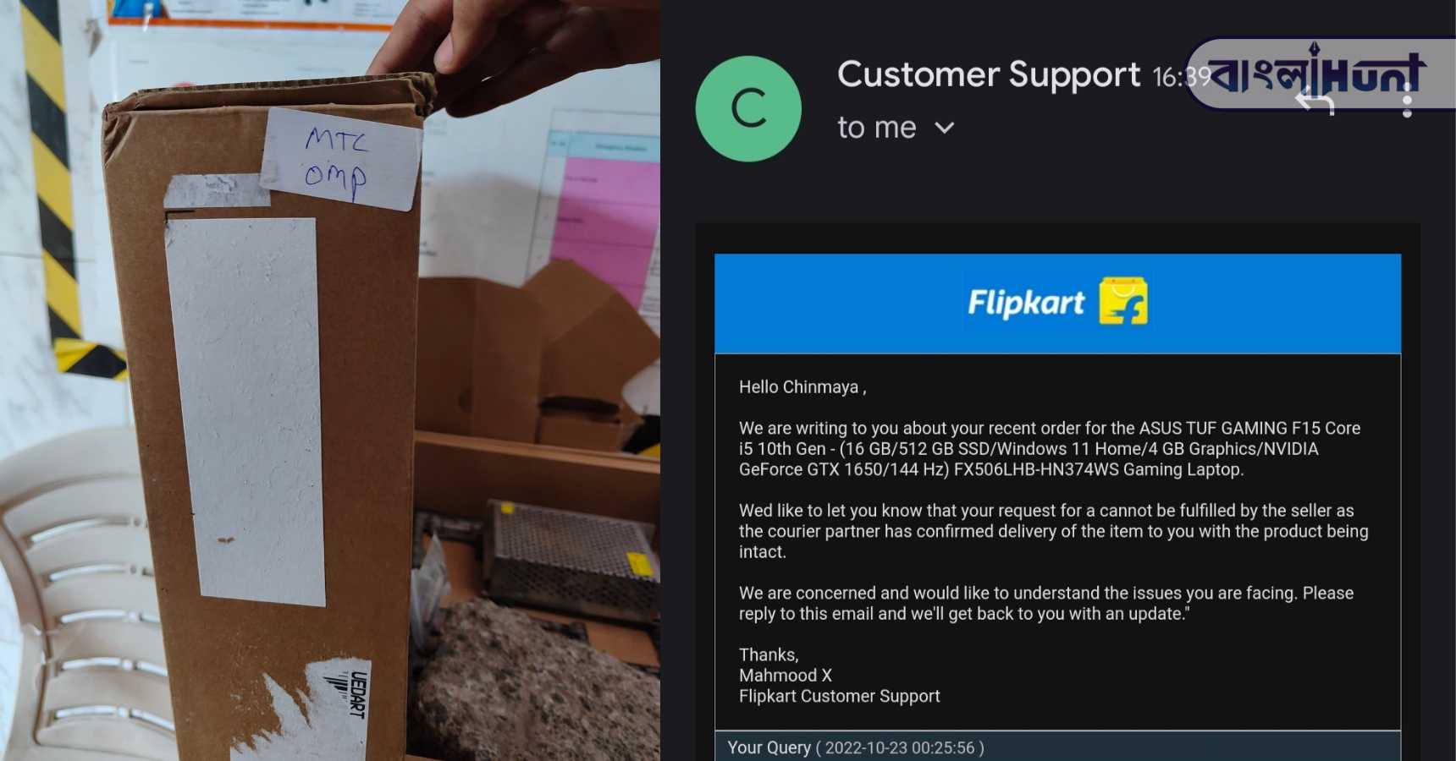Open the "Customer Support" sender name
Image resolution: width=1456 pixels, height=761 pixels.
pyautogui.click(x=989, y=74)
